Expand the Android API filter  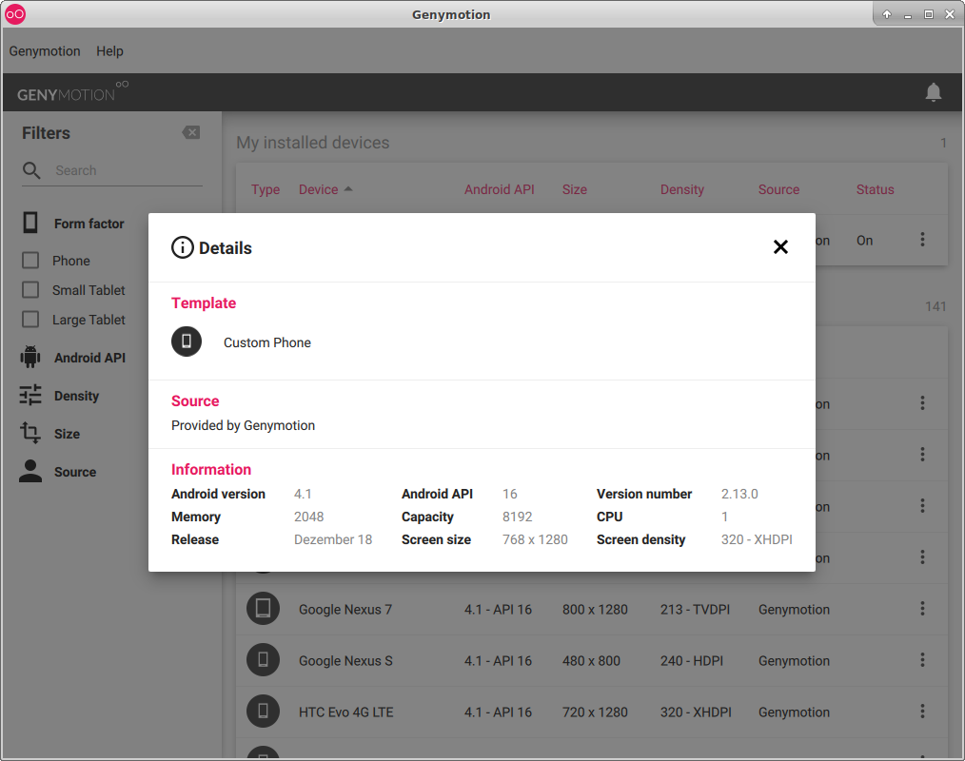[89, 358]
